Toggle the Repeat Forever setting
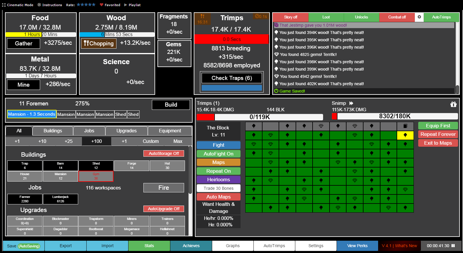Viewport: 463px width, 253px height. 438,134
